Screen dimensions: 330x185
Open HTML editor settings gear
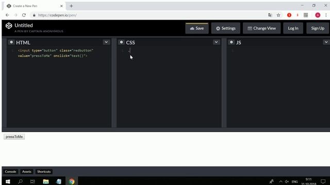coord(11,42)
